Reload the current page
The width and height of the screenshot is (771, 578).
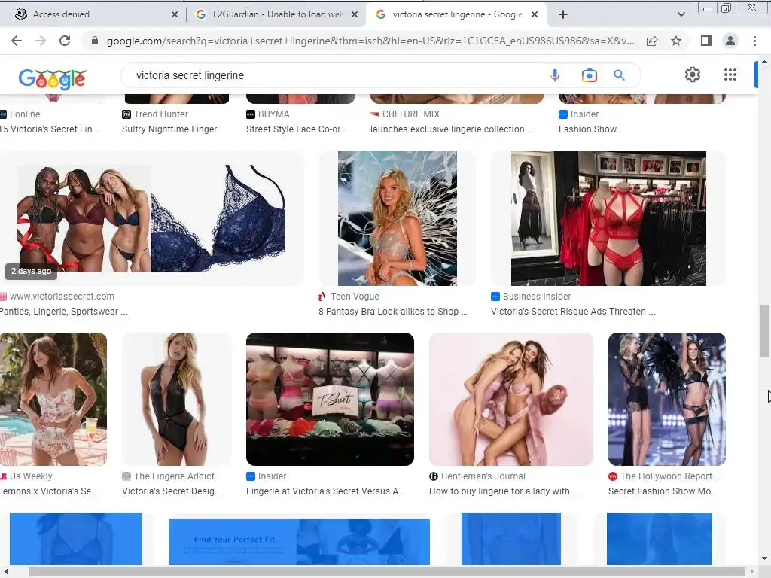pos(65,41)
